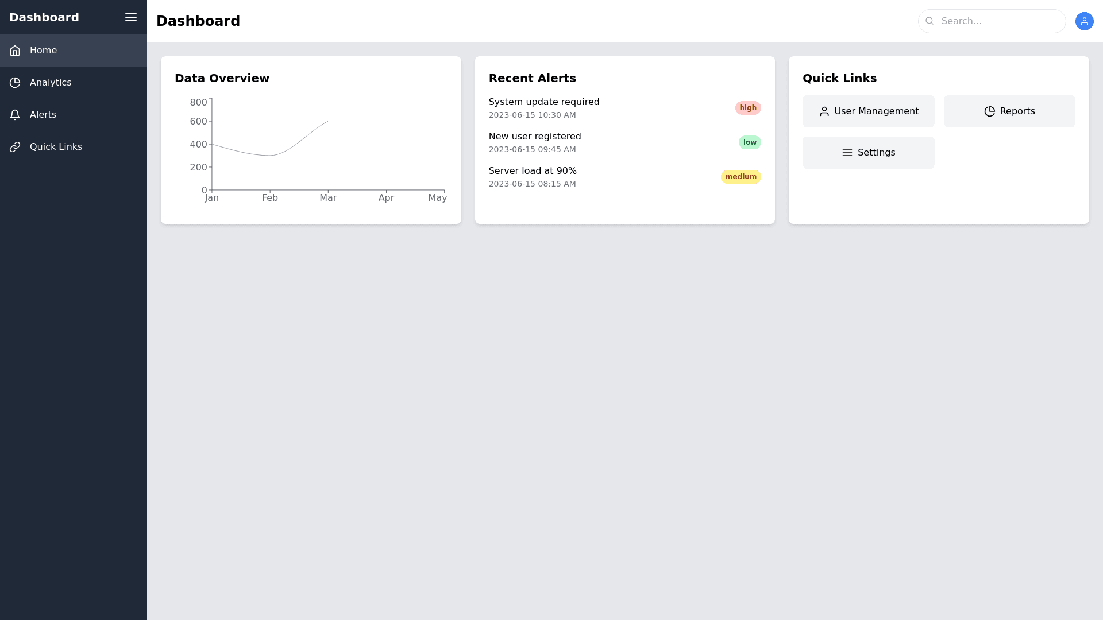Click the search magnifier icon
Viewport: 1103px width, 620px height.
pos(930,21)
